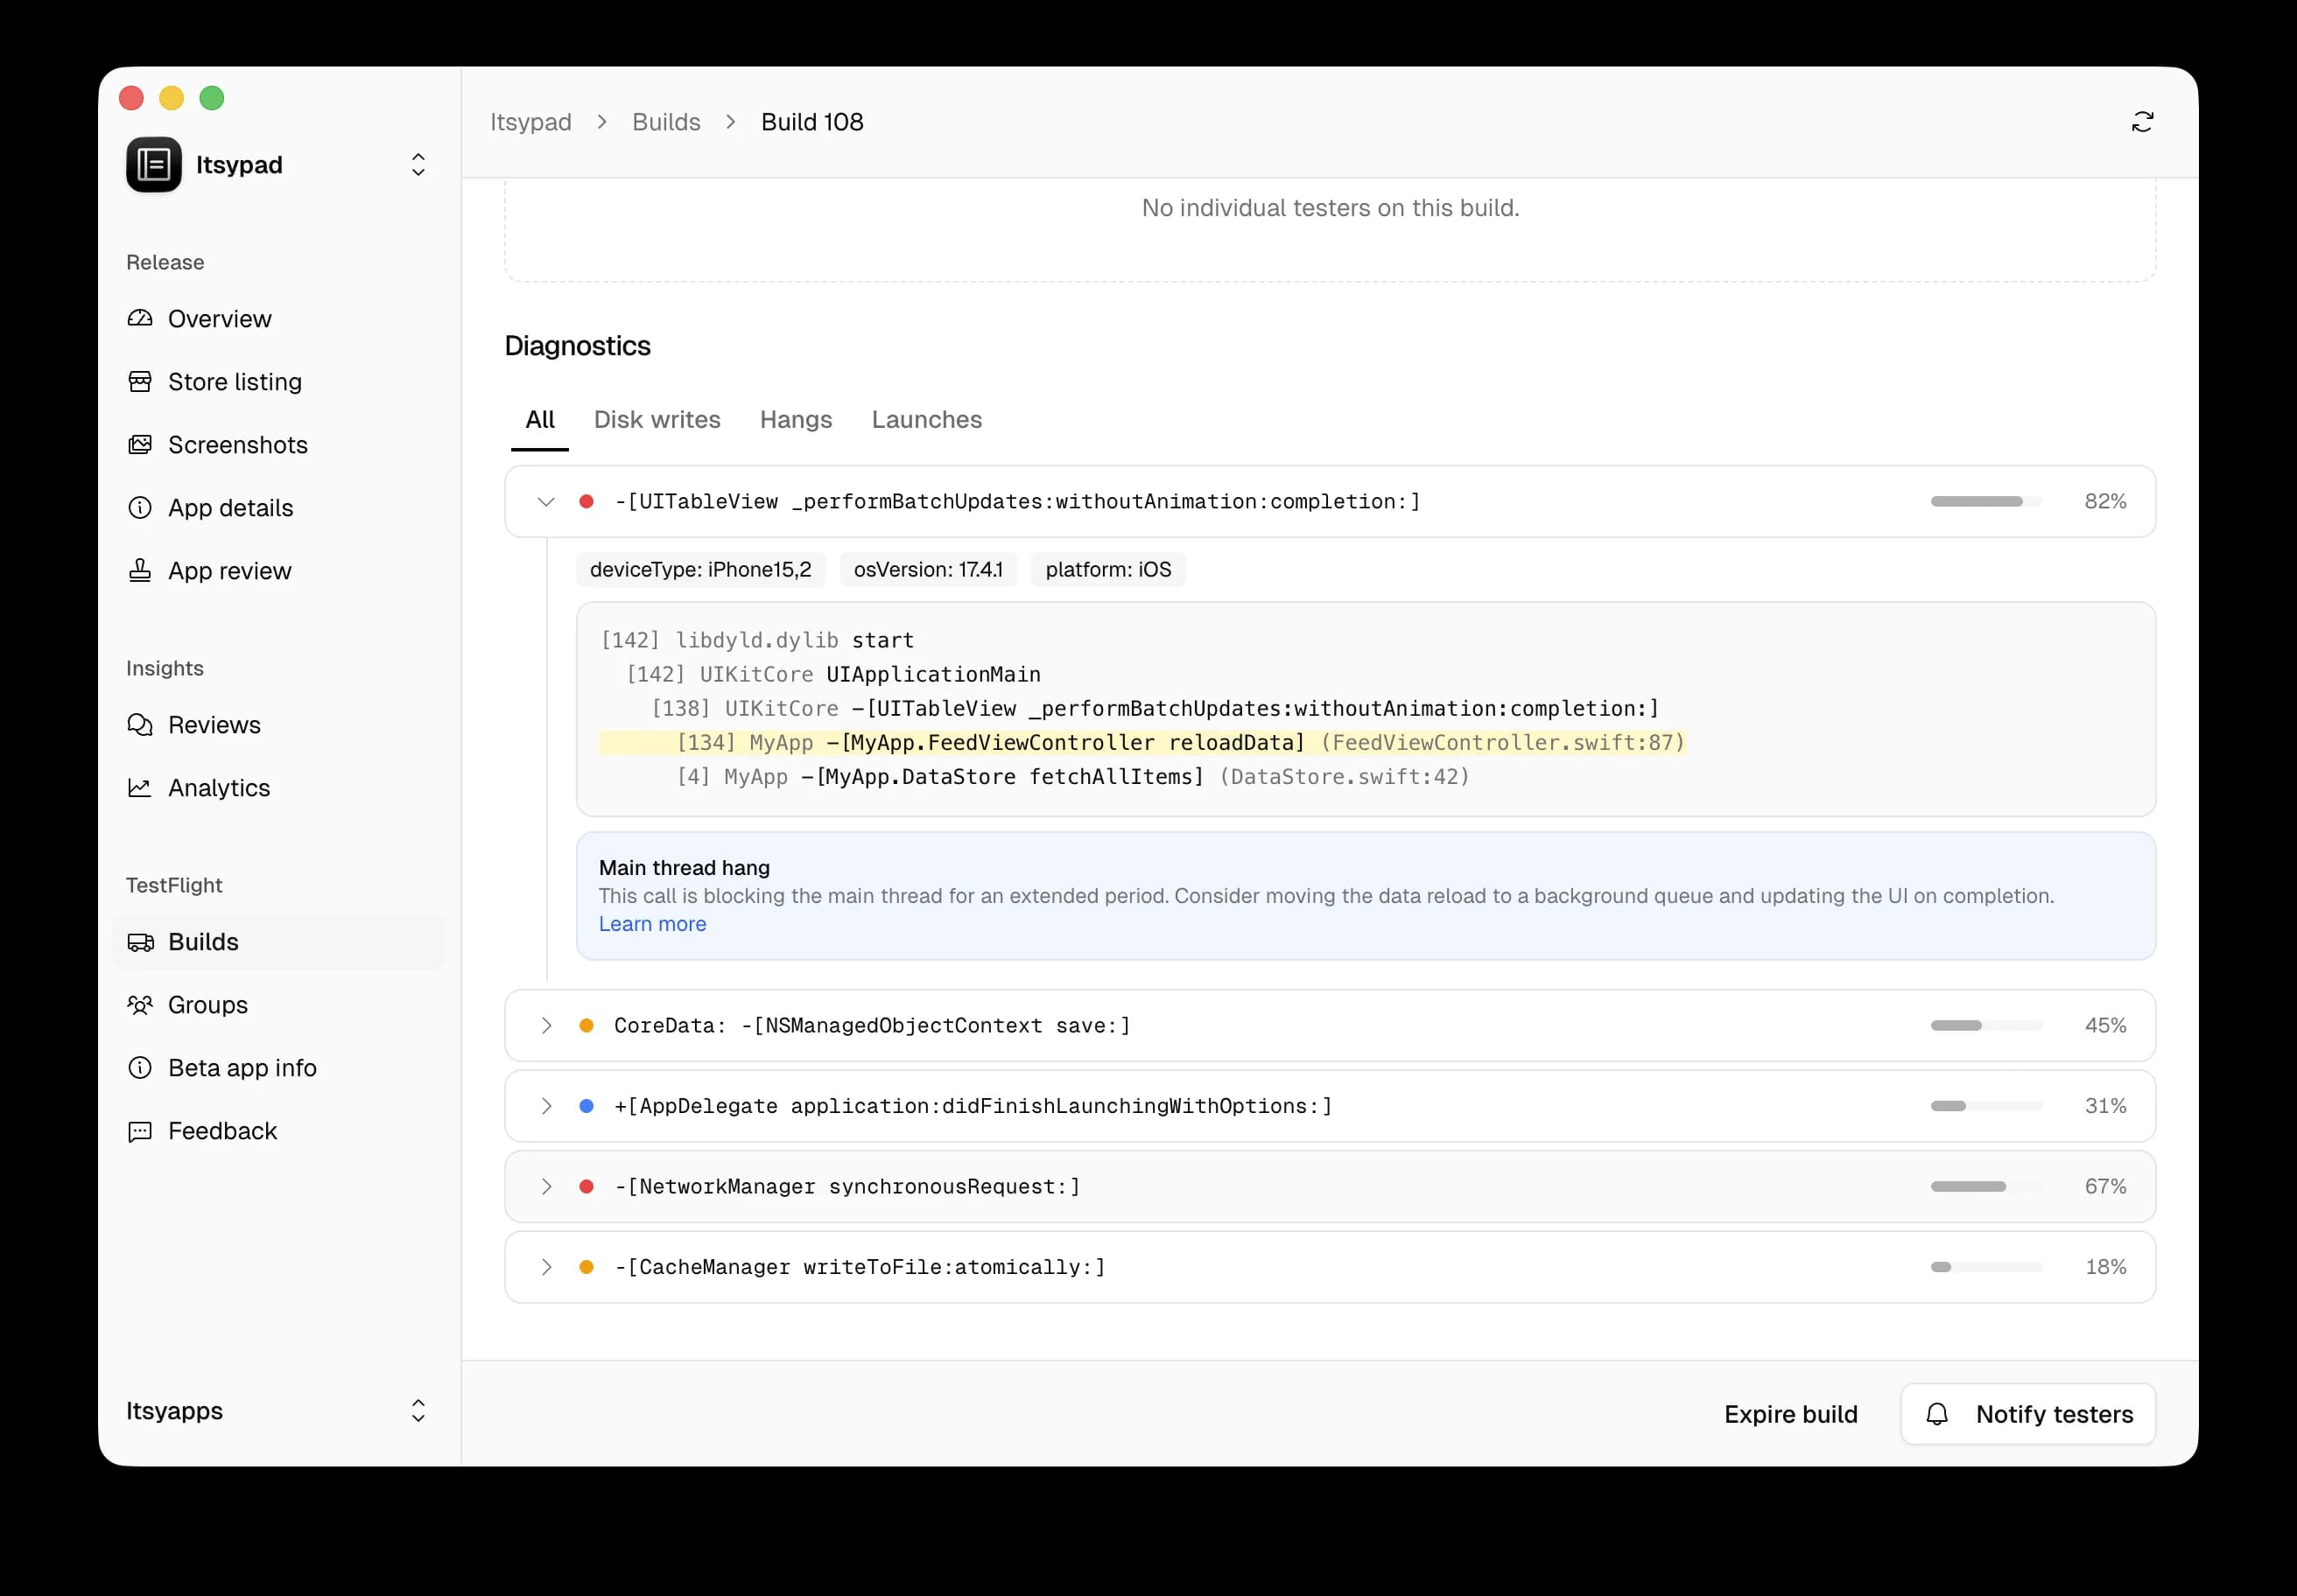Click the Builds truck icon

141,941
